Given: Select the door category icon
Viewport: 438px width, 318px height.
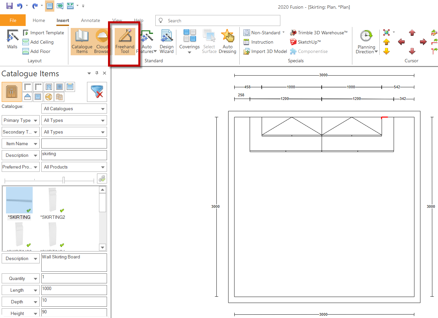Looking at the screenshot, I should click(x=49, y=87).
